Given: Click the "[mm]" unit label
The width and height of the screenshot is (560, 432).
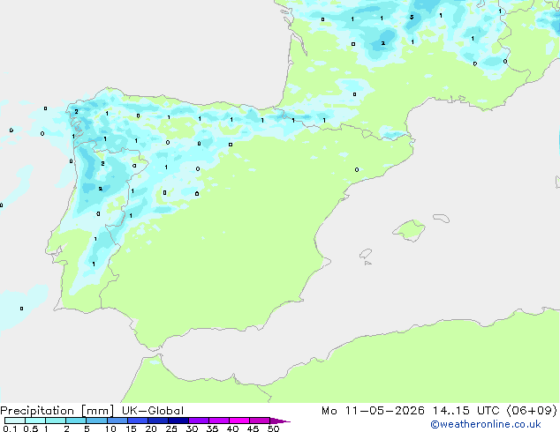Looking at the screenshot, I should tap(98, 411).
